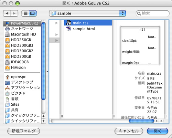Click the sidebar scroll down arrow
This screenshot has width=172, height=138.
point(43,121)
